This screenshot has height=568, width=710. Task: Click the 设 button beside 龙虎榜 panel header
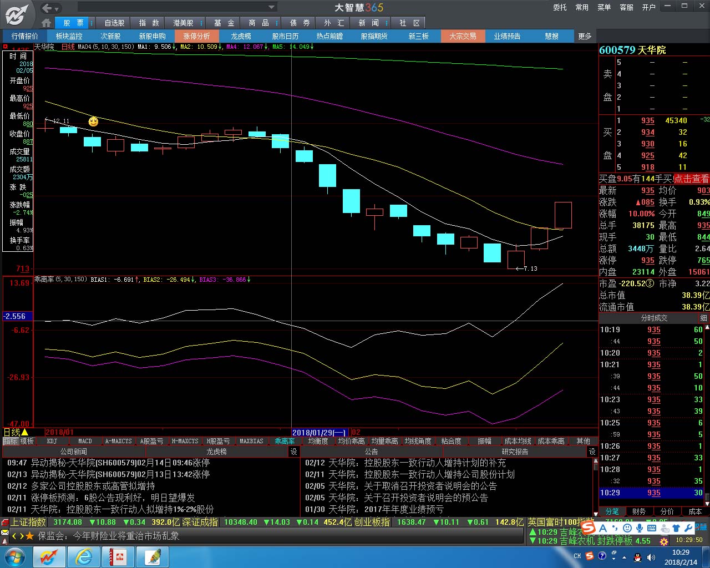294,452
